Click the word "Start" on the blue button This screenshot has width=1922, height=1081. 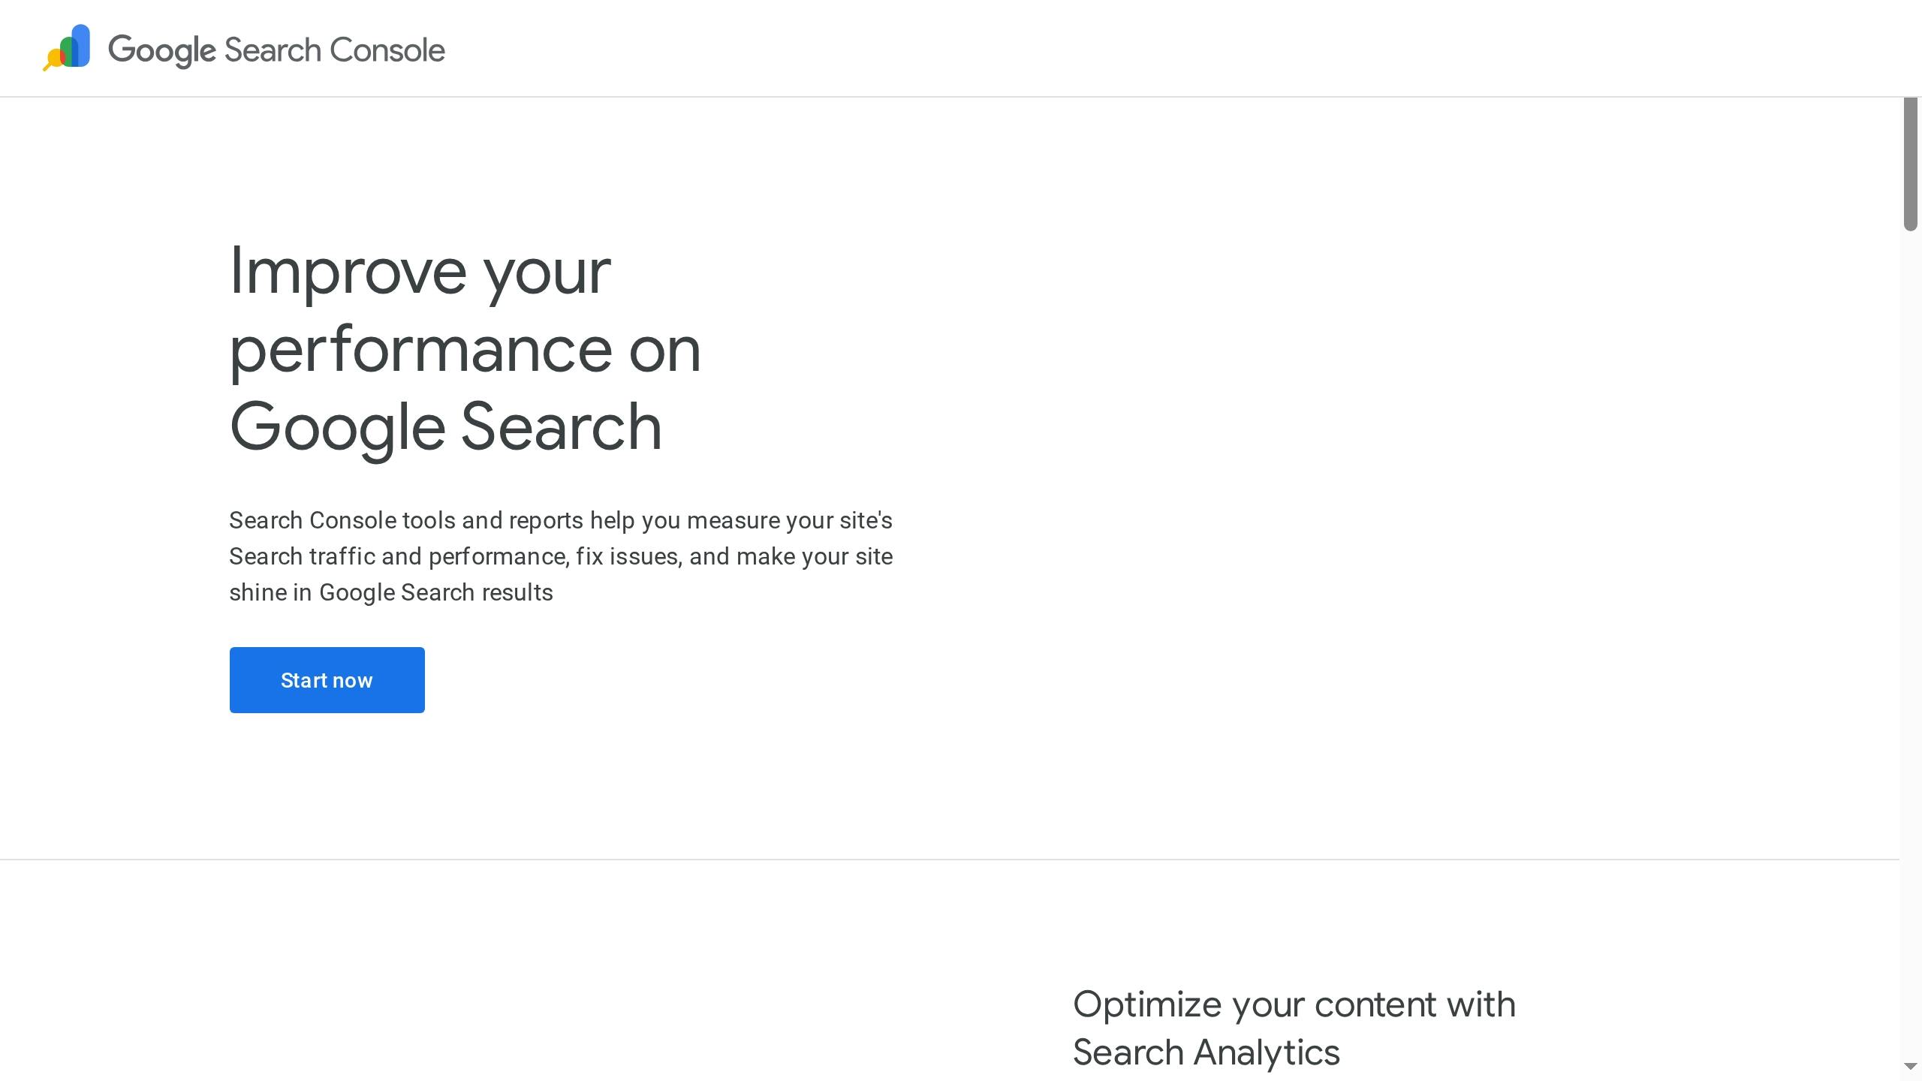(302, 680)
